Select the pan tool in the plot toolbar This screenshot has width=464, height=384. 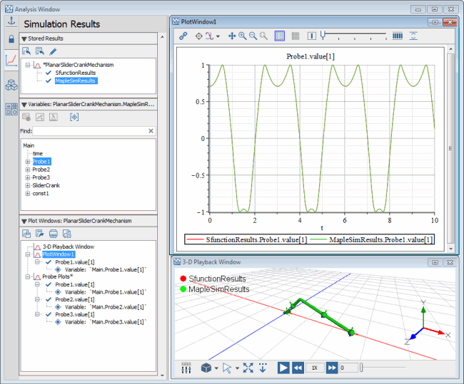click(x=232, y=36)
